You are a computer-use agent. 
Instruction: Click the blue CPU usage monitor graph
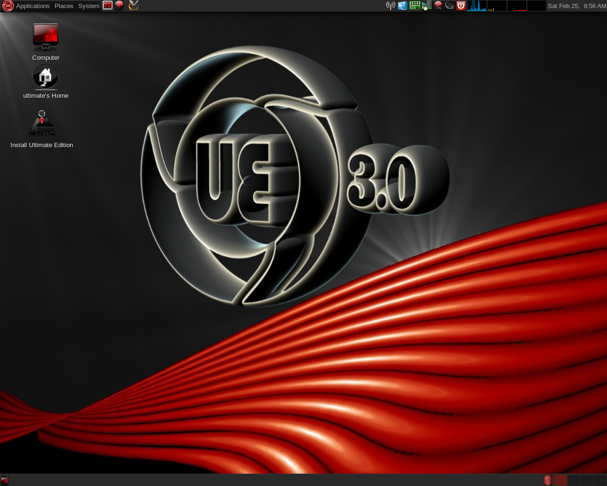(x=477, y=6)
